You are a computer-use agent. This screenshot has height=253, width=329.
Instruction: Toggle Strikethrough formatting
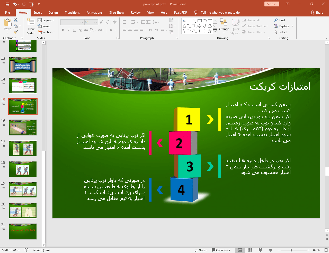pos(86,30)
